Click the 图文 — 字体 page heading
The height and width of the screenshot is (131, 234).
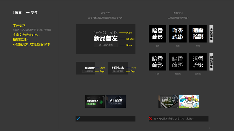(25, 12)
